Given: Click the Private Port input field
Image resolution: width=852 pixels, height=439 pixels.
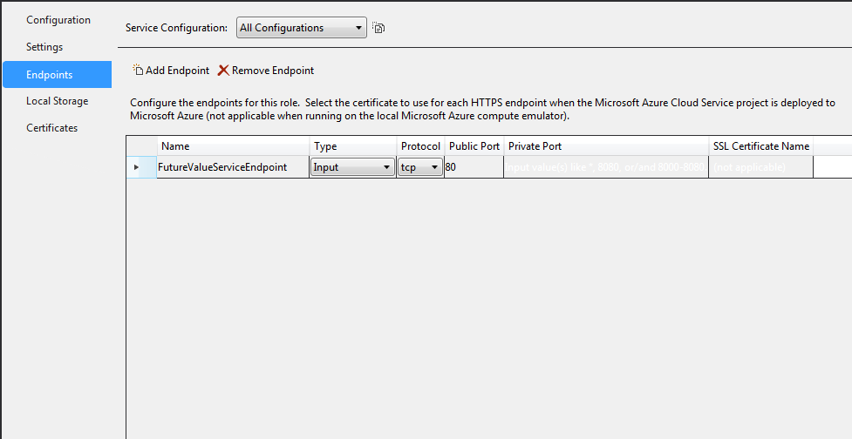Looking at the screenshot, I should pos(606,167).
